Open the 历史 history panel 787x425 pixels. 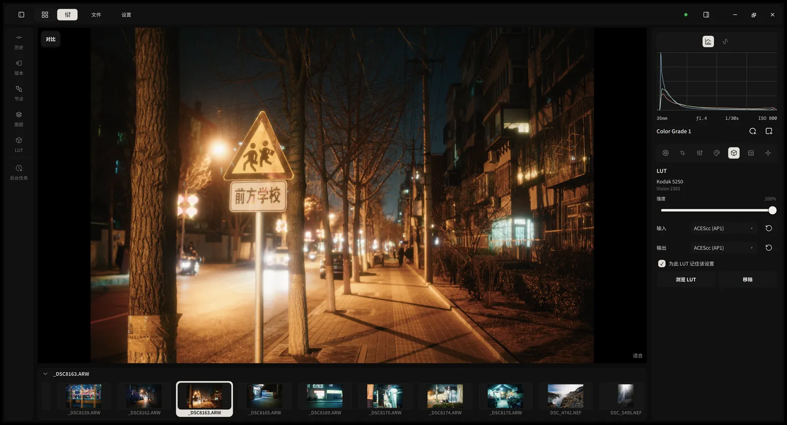tap(19, 42)
